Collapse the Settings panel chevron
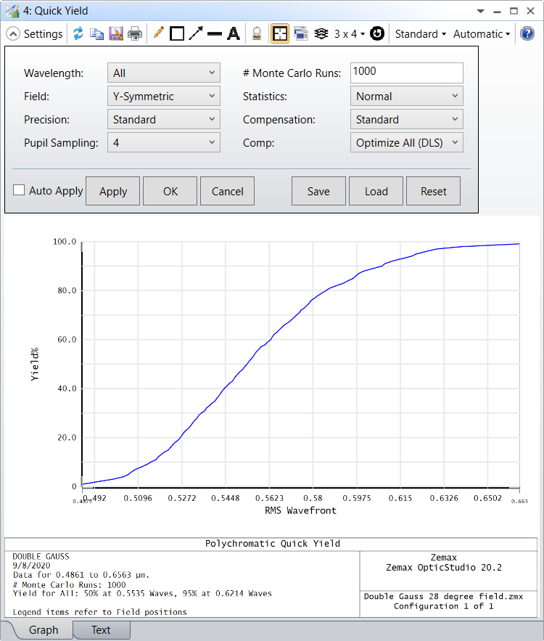Screen dimensions: 544x641 13,34
